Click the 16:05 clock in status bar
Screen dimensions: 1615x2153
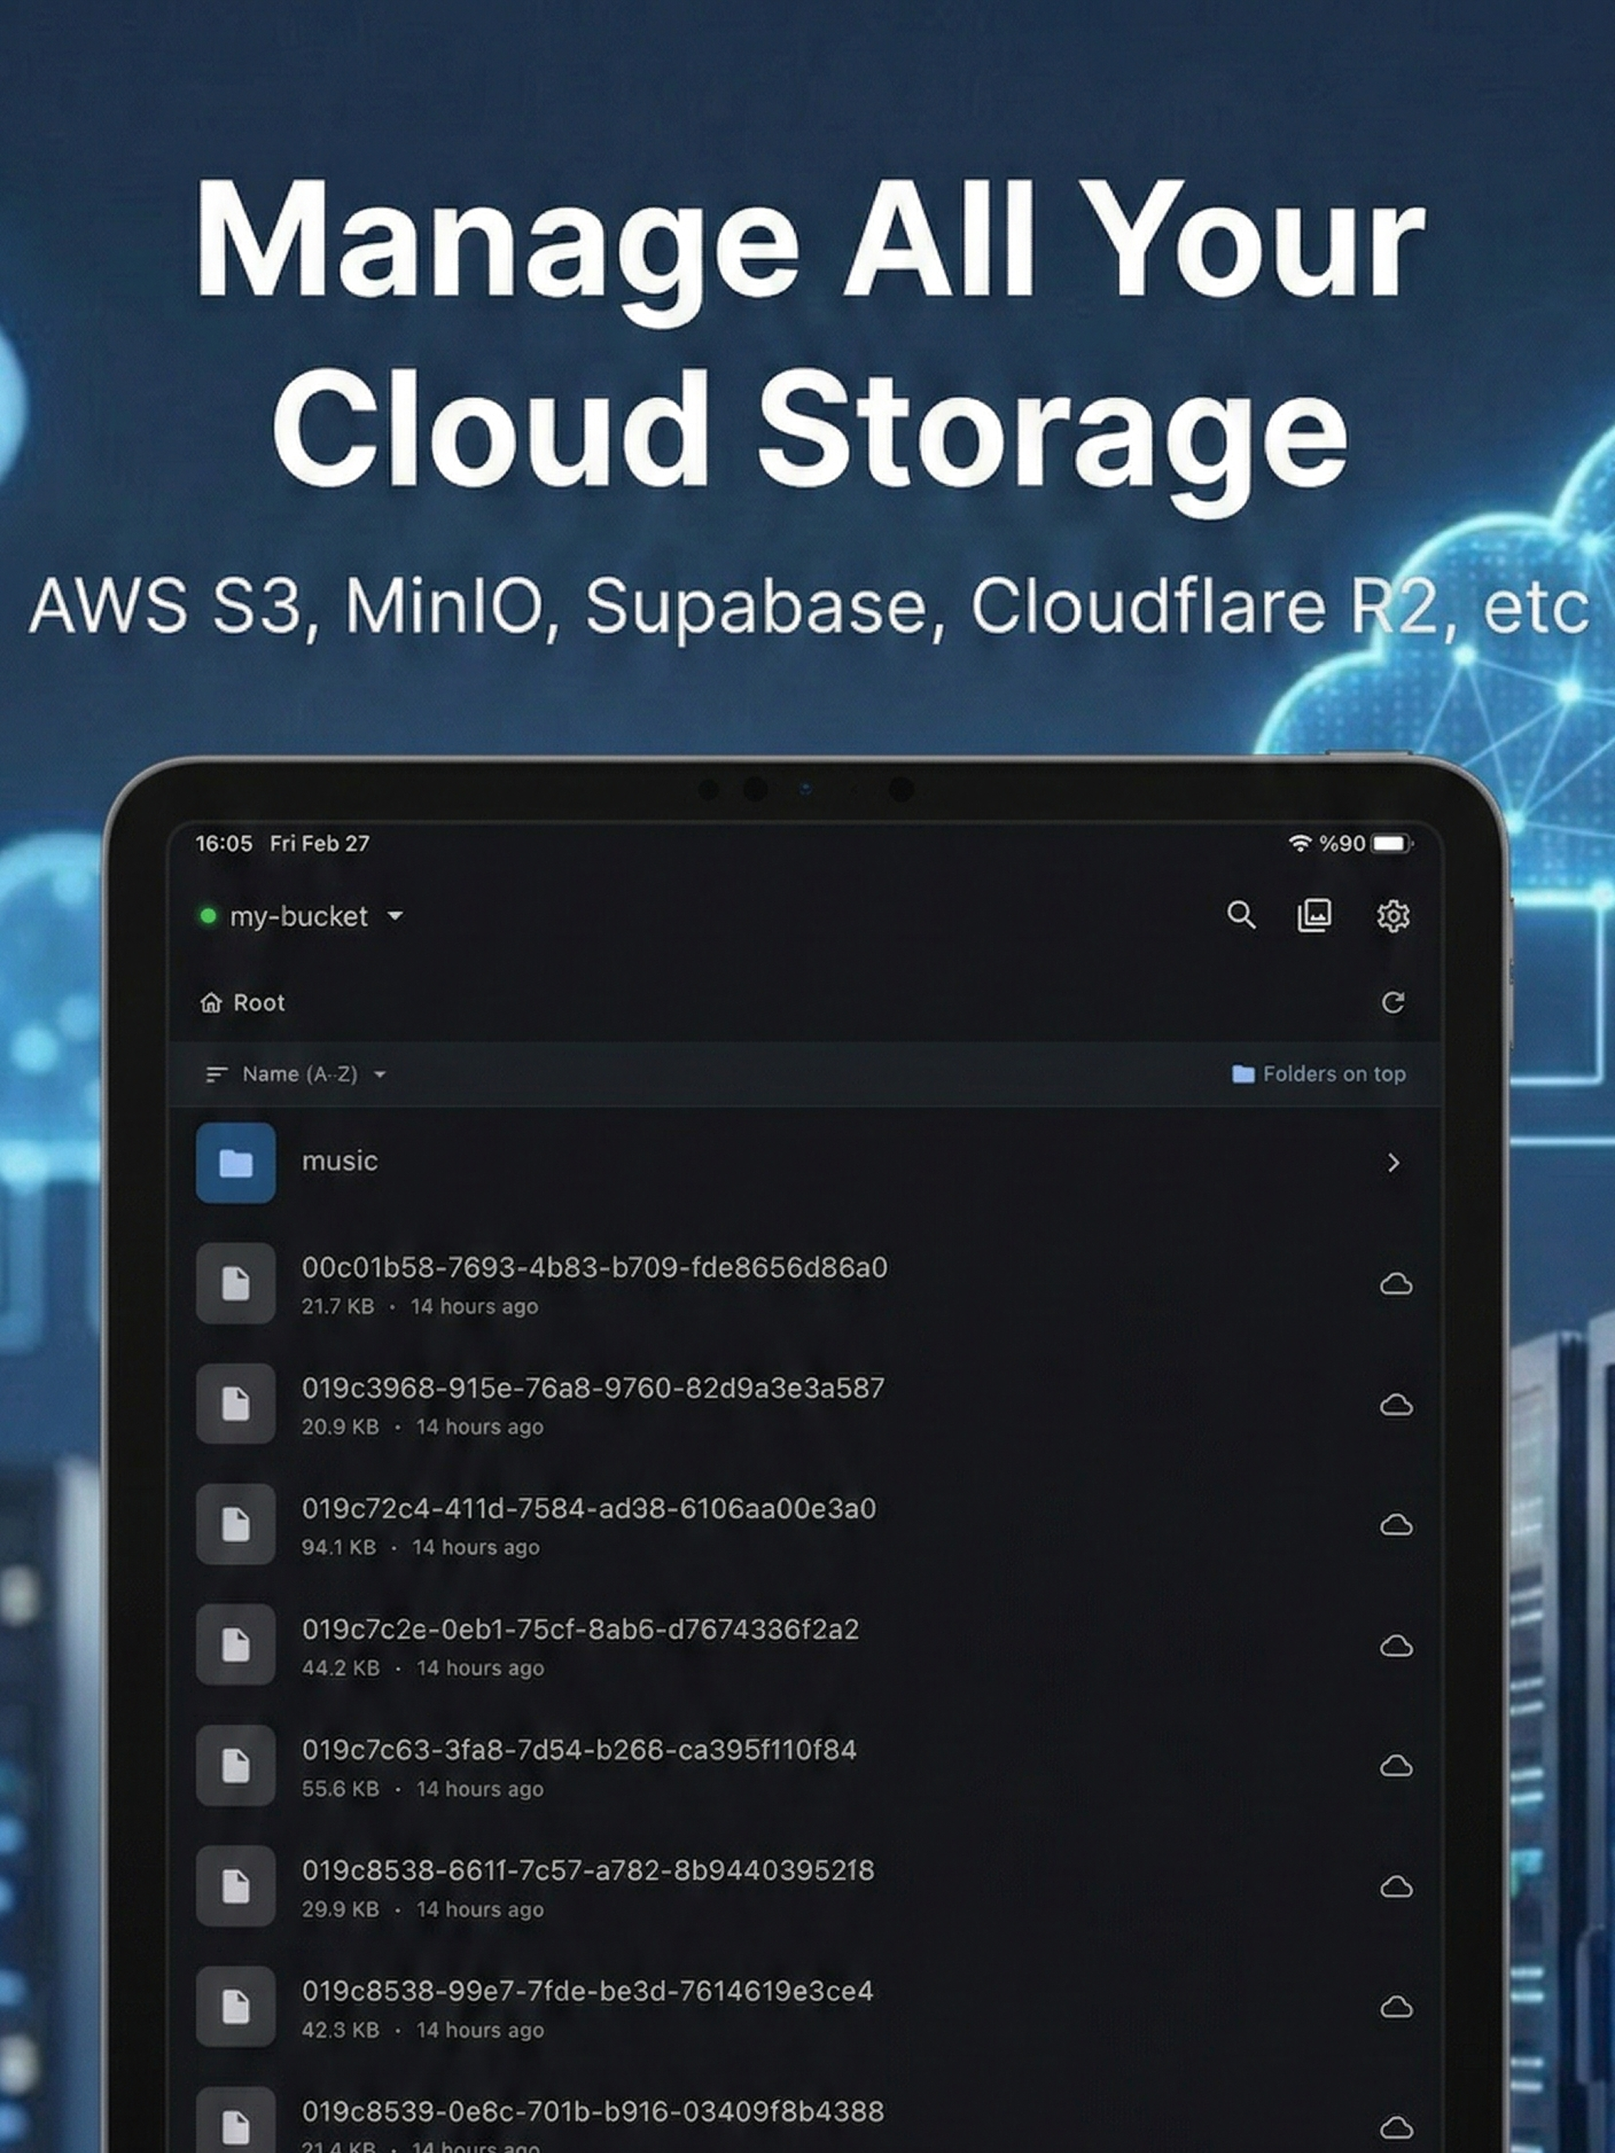point(224,844)
